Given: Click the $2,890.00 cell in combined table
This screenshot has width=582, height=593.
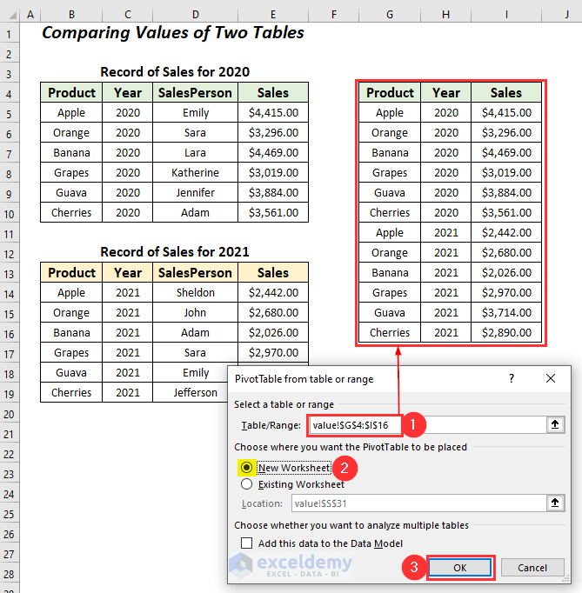Looking at the screenshot, I should 506,332.
